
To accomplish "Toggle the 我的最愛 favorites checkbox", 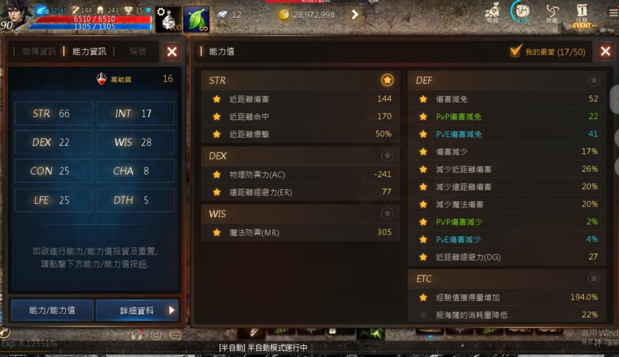I will pyautogui.click(x=516, y=51).
